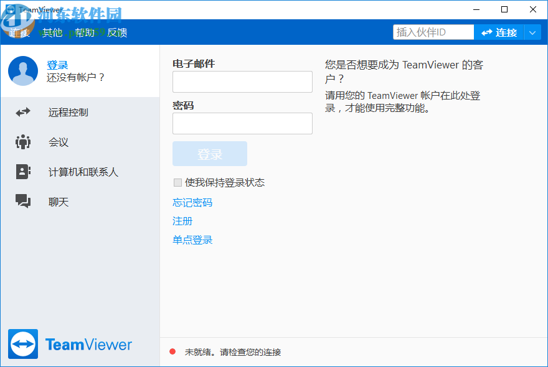Enable 使我保持登录状态 checkbox
This screenshot has height=367, width=548.
pos(177,182)
